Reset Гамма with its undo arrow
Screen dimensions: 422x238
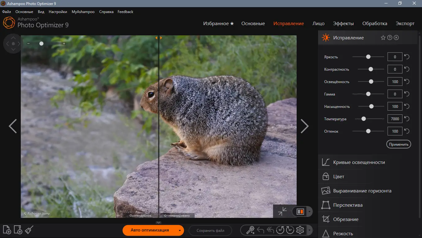(x=407, y=94)
